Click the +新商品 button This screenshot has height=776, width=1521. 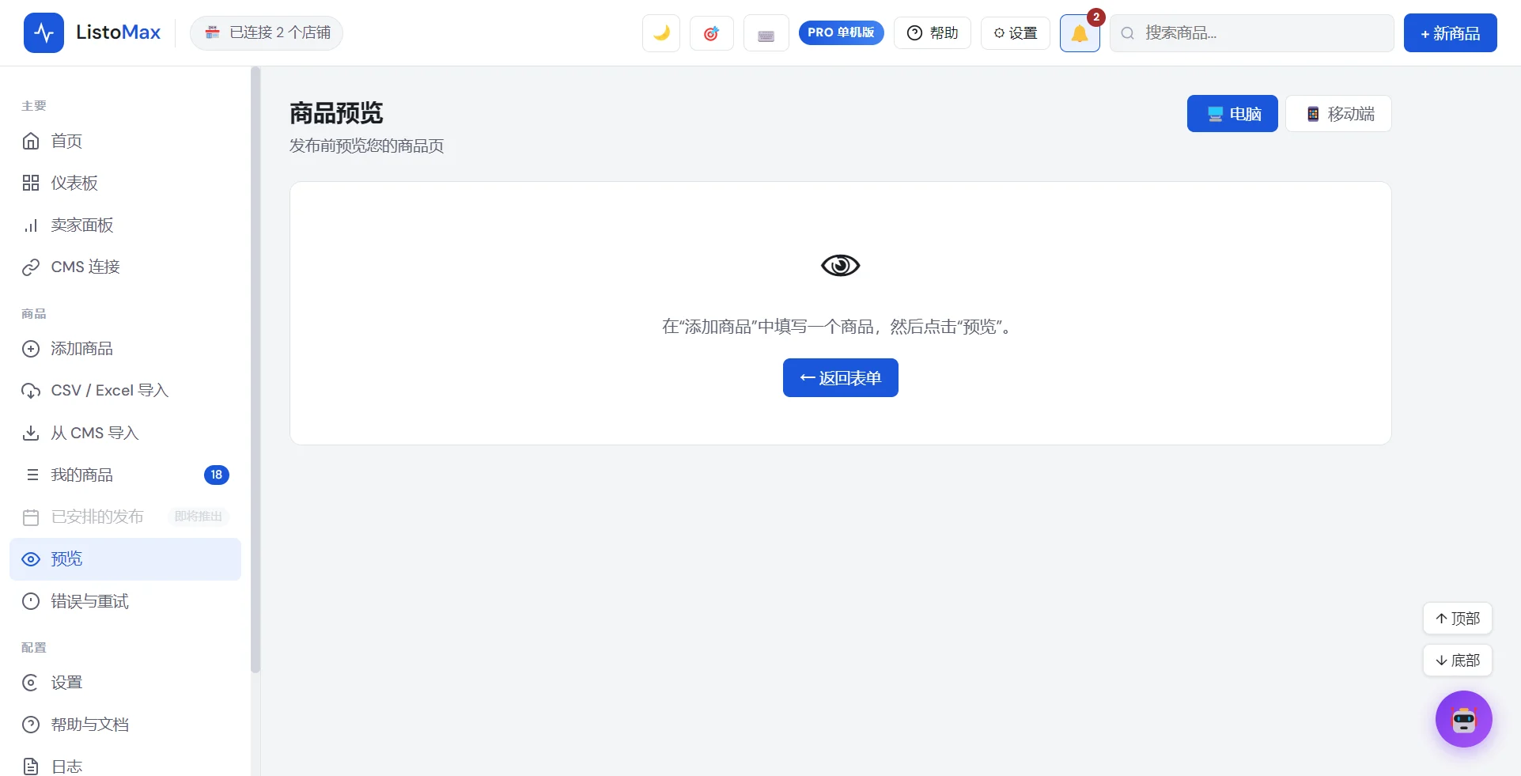tap(1450, 33)
